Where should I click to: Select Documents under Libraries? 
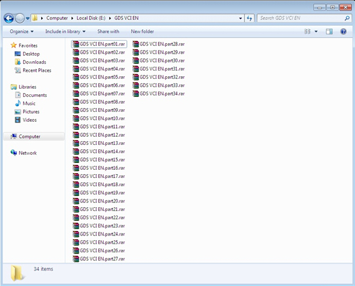pyautogui.click(x=34, y=95)
